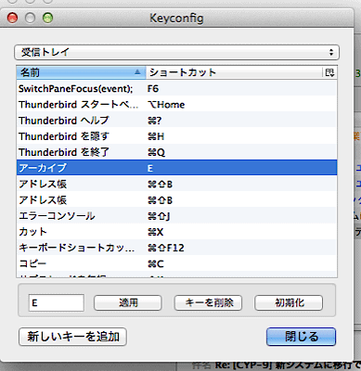Viewport: 361px width, 371px height.
Task: Select the エラーコンソール row
Action: coord(176,216)
